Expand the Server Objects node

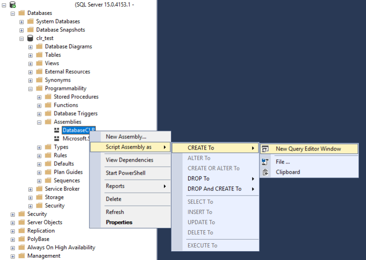(x=13, y=222)
